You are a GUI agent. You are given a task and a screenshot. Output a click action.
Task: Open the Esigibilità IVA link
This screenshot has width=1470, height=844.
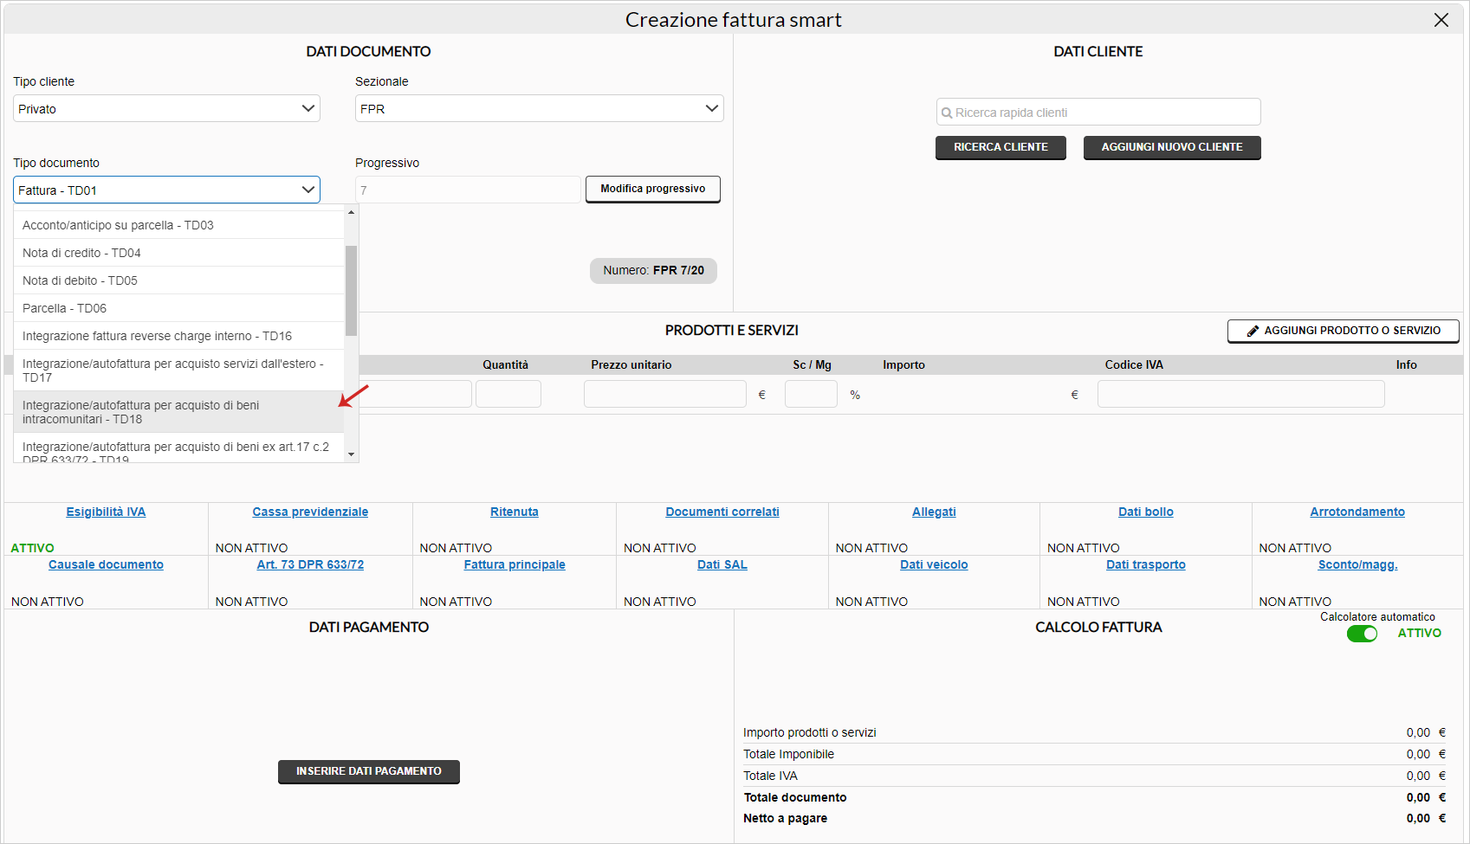pyautogui.click(x=106, y=512)
